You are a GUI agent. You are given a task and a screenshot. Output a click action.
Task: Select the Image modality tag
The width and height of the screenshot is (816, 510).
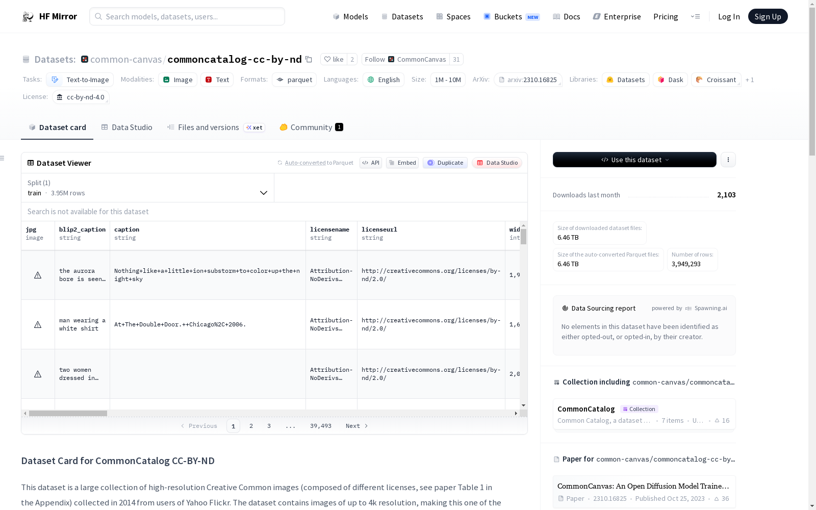point(177,80)
